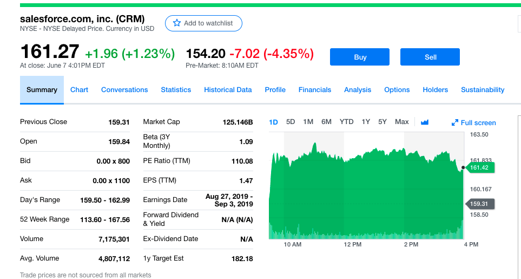
Task: Go to the Statistics tab
Action: tap(176, 90)
